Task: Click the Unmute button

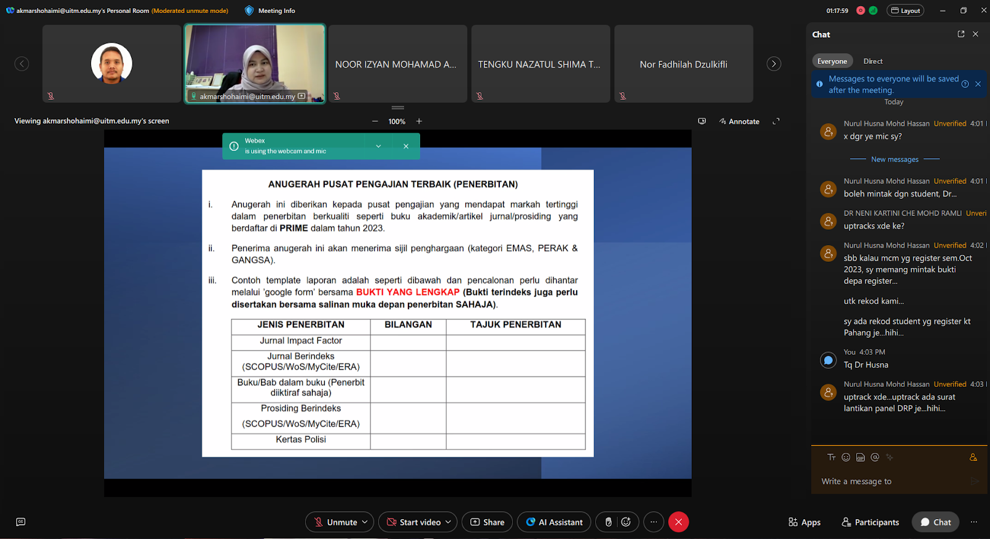Action: click(335, 522)
